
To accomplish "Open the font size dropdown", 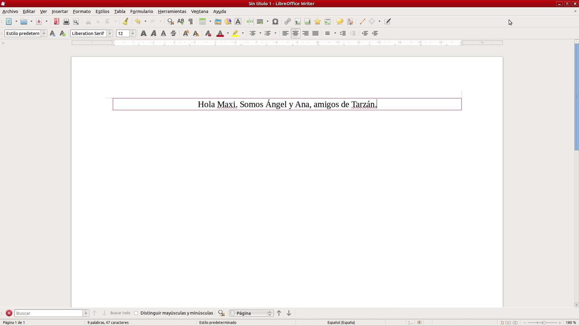I will tap(132, 33).
